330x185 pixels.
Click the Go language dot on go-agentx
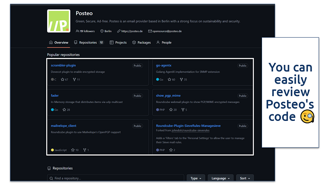158,80
